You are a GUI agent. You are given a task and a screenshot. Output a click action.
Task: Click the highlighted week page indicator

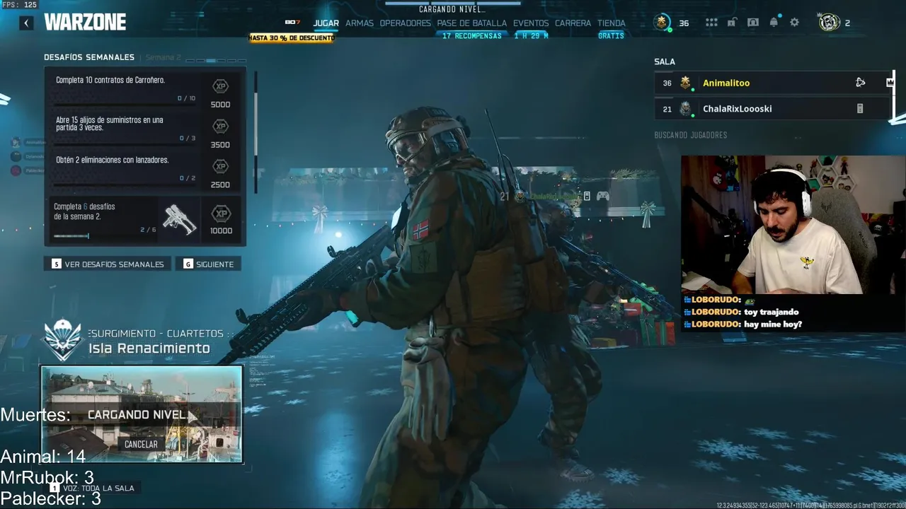coord(211,61)
